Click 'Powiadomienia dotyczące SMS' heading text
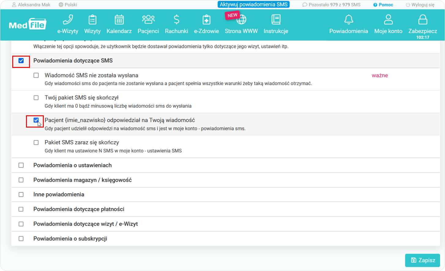445x271 pixels. [73, 61]
